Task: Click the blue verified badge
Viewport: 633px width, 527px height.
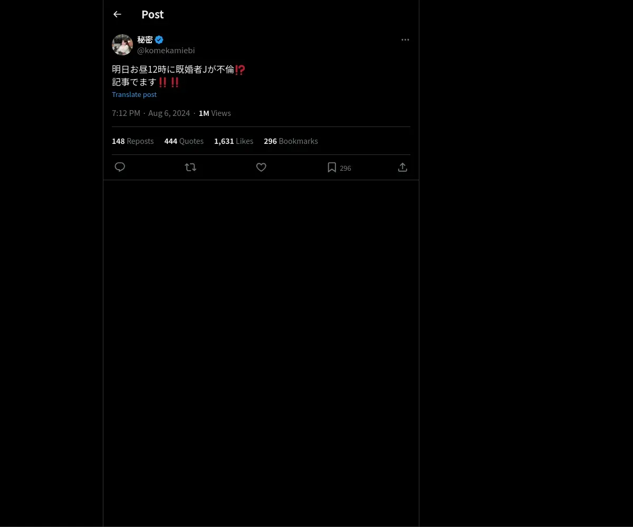Action: pos(159,40)
